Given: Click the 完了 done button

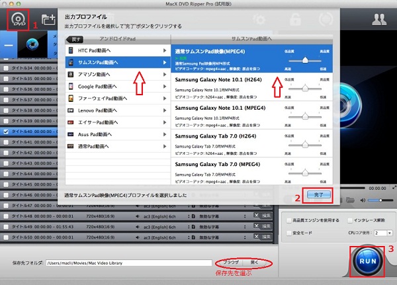Looking at the screenshot, I should 318,194.
